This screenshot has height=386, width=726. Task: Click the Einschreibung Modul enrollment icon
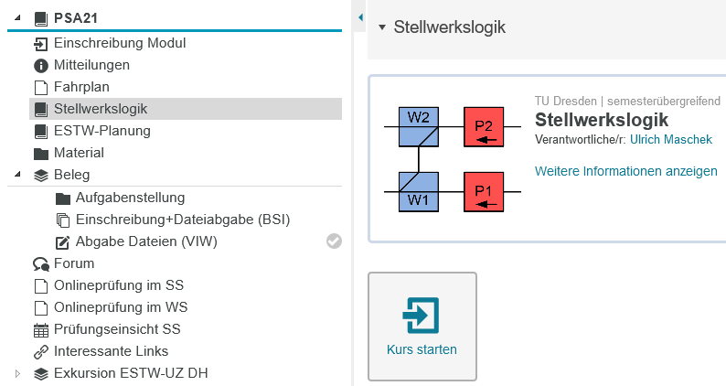click(41, 44)
